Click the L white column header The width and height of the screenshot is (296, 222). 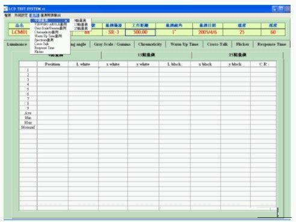pyautogui.click(x=83, y=64)
